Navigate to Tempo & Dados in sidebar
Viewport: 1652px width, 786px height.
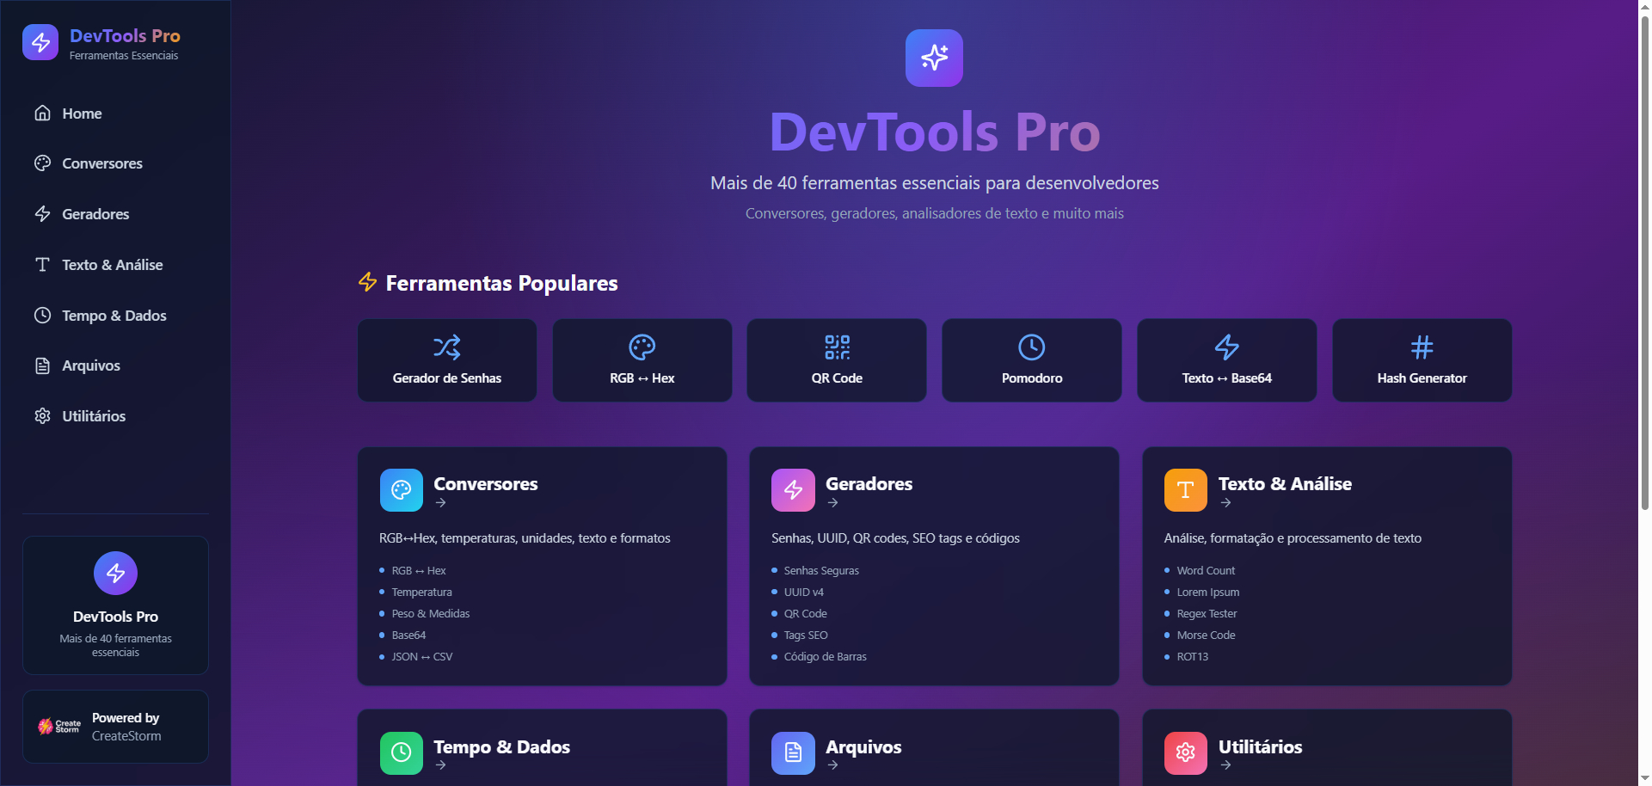click(x=115, y=315)
